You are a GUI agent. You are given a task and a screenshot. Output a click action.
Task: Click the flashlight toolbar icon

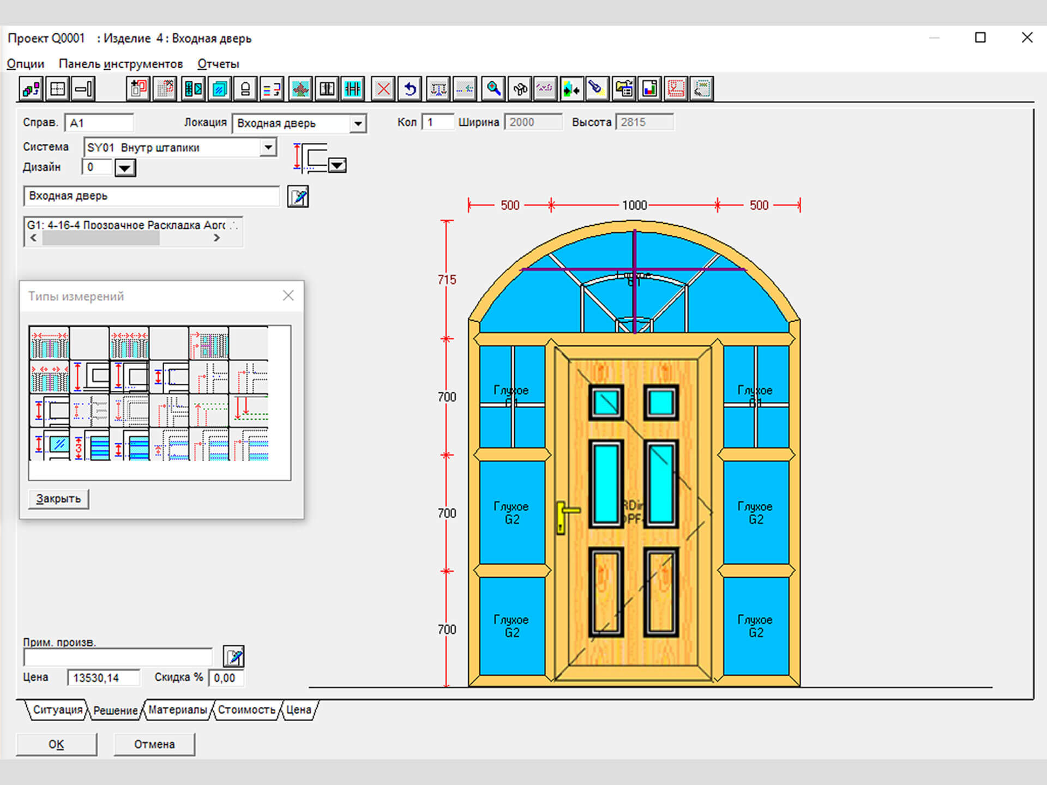[x=597, y=89]
